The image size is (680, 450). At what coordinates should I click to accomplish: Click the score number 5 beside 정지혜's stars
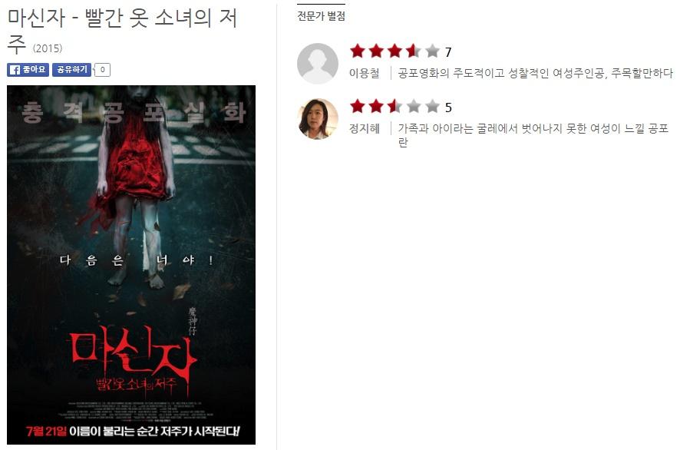point(448,108)
